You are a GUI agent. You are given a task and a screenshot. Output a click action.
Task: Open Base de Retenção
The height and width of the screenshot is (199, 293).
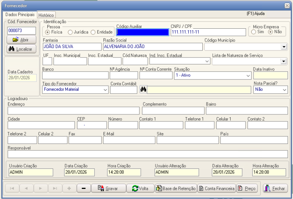(x=176, y=189)
